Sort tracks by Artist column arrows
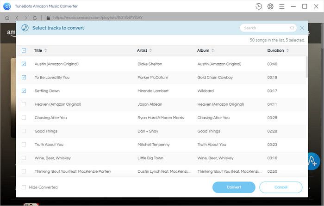The height and width of the screenshot is (206, 324). click(x=150, y=50)
